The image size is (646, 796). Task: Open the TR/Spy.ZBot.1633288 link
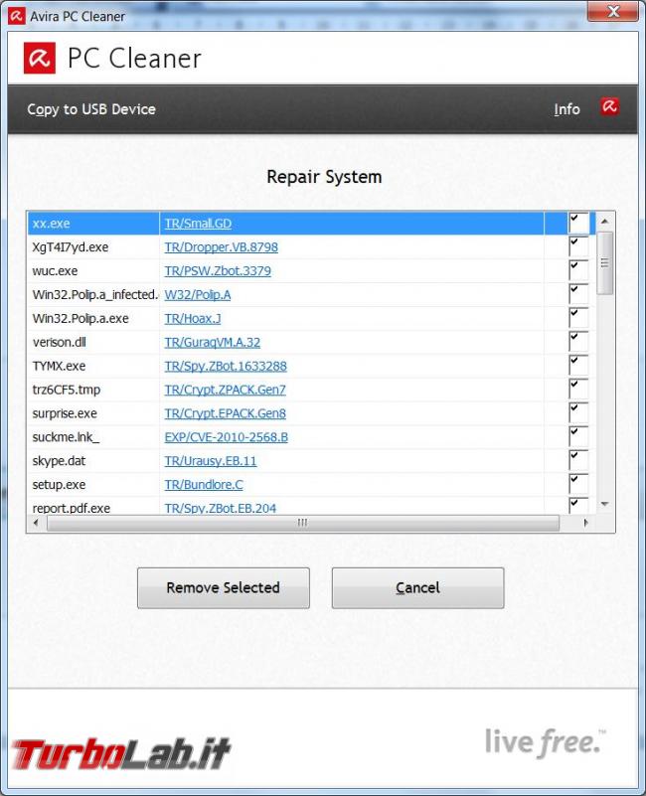[226, 366]
